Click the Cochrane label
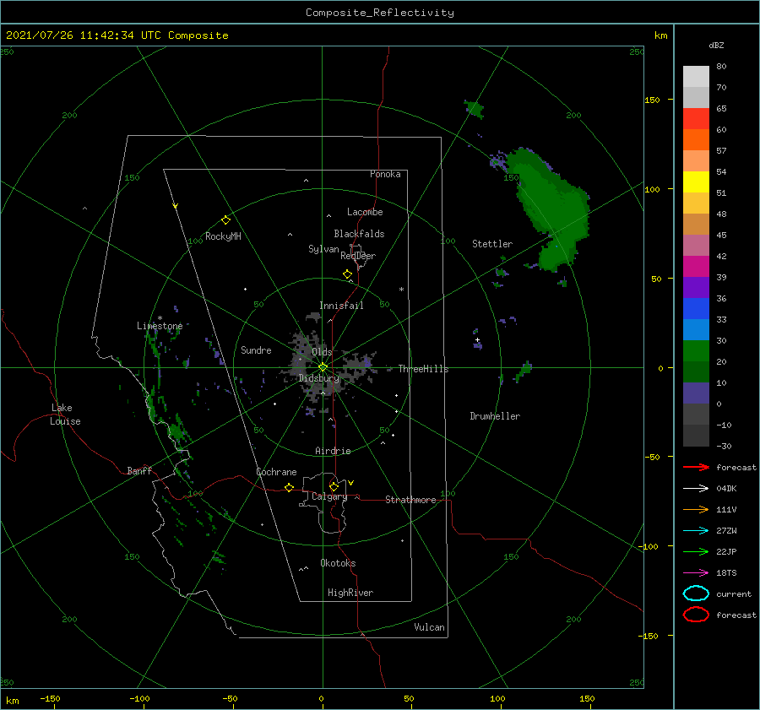This screenshot has height=710, width=760. pos(276,472)
